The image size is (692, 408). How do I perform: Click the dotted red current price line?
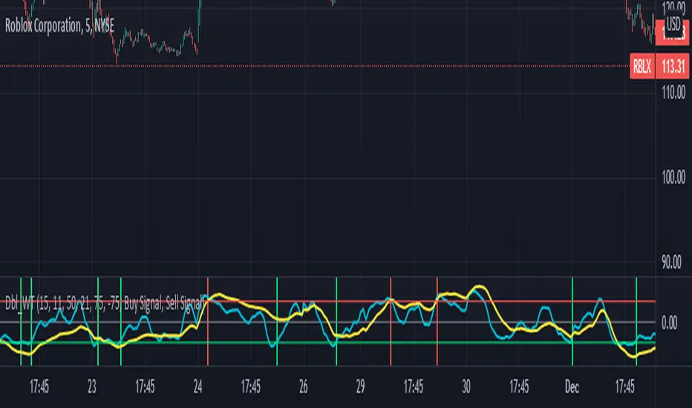315,66
